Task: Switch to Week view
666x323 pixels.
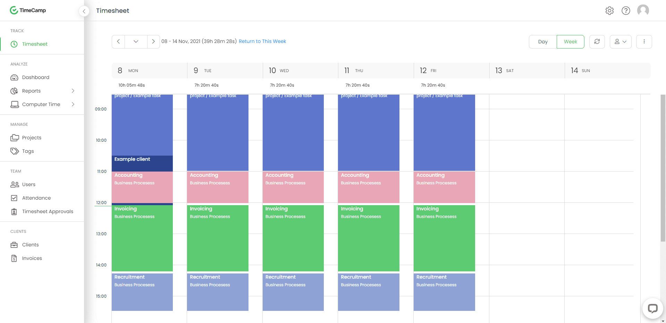Action: pyautogui.click(x=570, y=42)
